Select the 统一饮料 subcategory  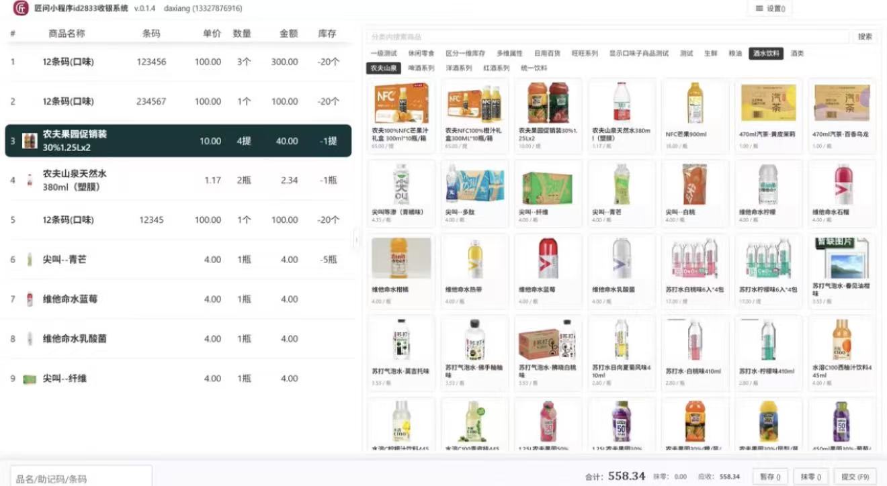[534, 68]
